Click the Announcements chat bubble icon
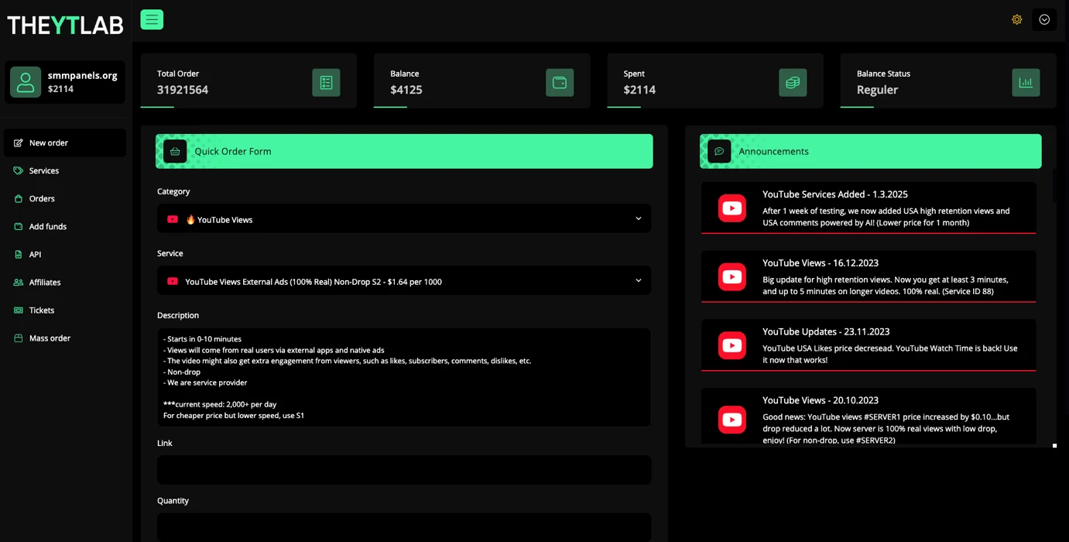The height and width of the screenshot is (542, 1069). tap(719, 152)
